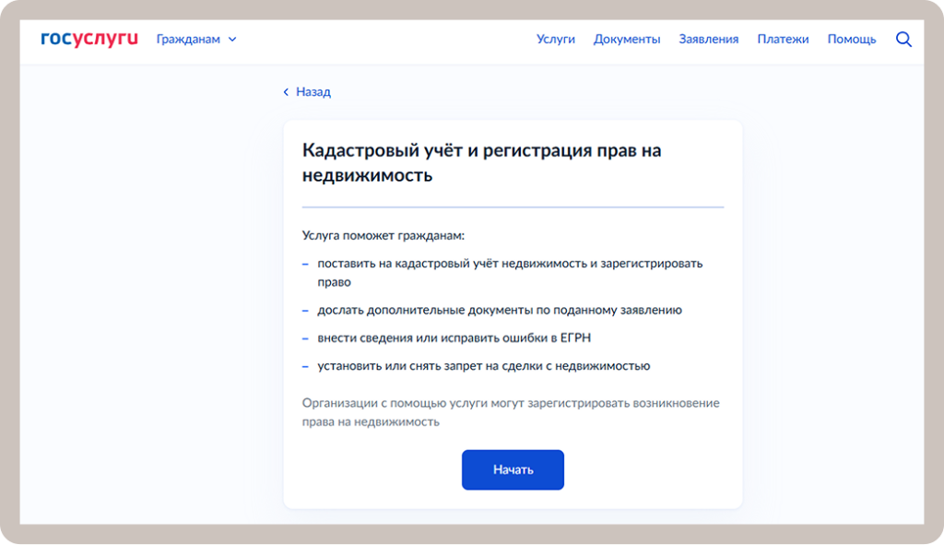Screen dimensions: 944x545
Task: Click item установить или снять запрет на сделки
Action: pos(483,365)
